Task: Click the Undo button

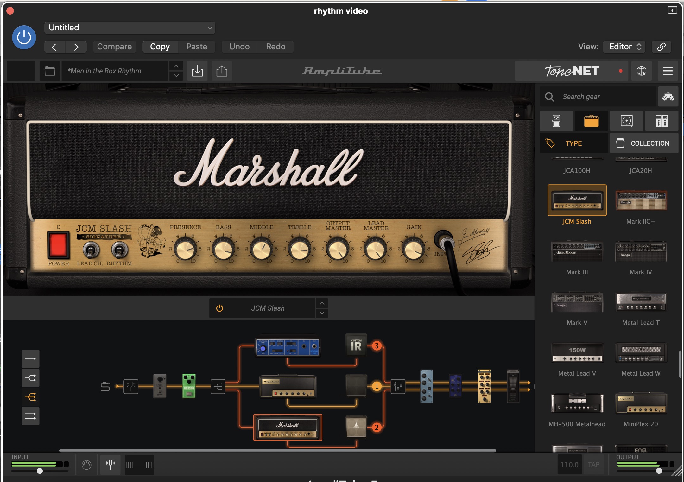Action: 239,47
